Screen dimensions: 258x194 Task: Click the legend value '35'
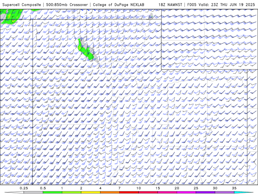[234, 188]
